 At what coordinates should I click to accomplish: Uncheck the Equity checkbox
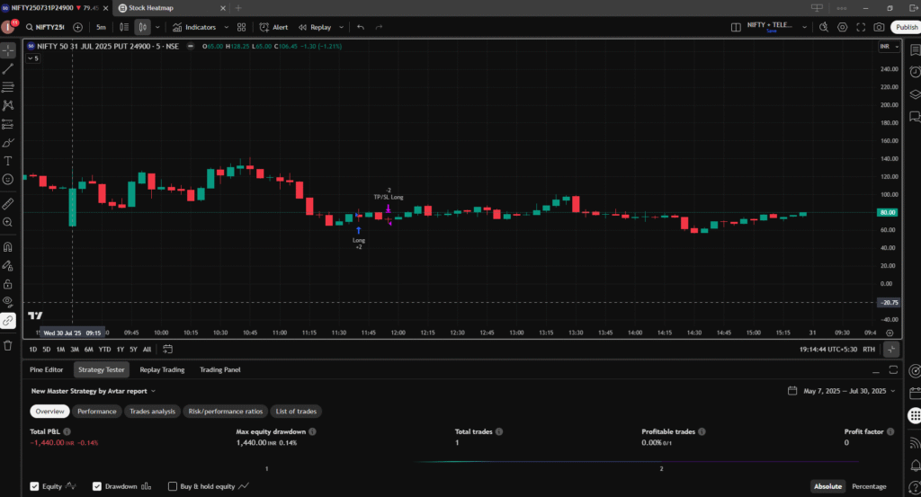[35, 486]
